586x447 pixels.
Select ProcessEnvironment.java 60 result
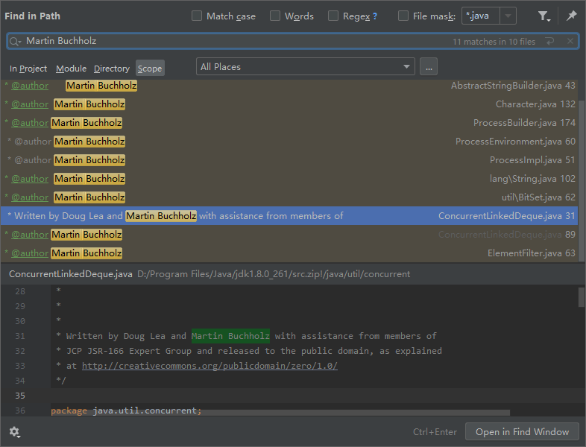coord(289,142)
